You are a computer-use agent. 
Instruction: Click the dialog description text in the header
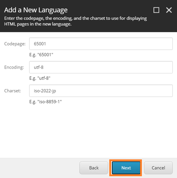click(x=76, y=21)
